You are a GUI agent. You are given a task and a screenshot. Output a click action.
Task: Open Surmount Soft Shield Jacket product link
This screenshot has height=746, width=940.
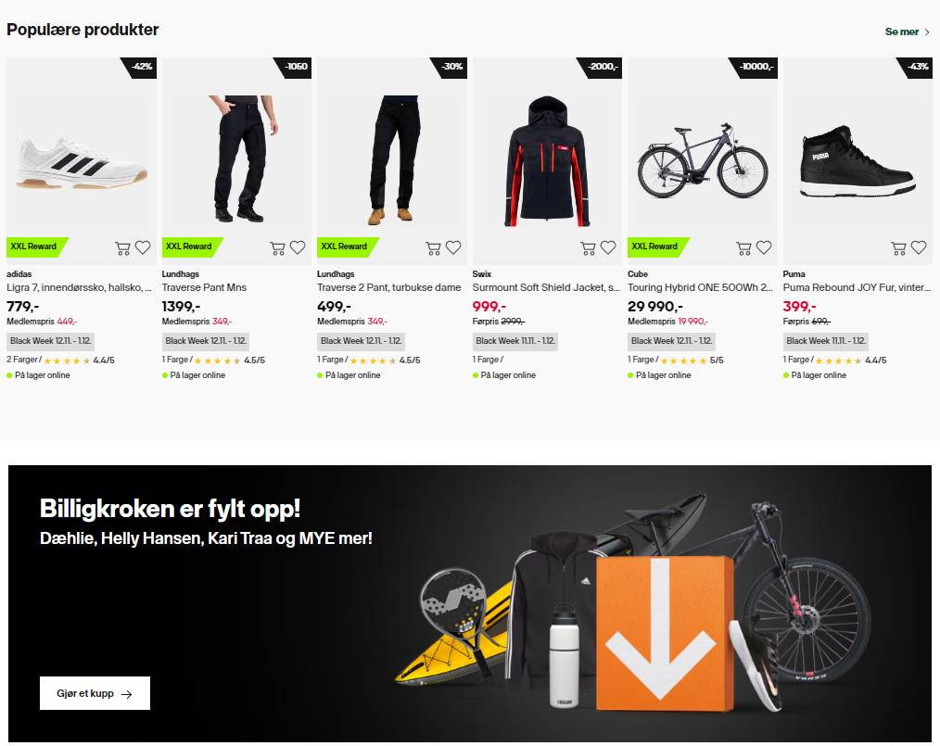click(x=546, y=287)
